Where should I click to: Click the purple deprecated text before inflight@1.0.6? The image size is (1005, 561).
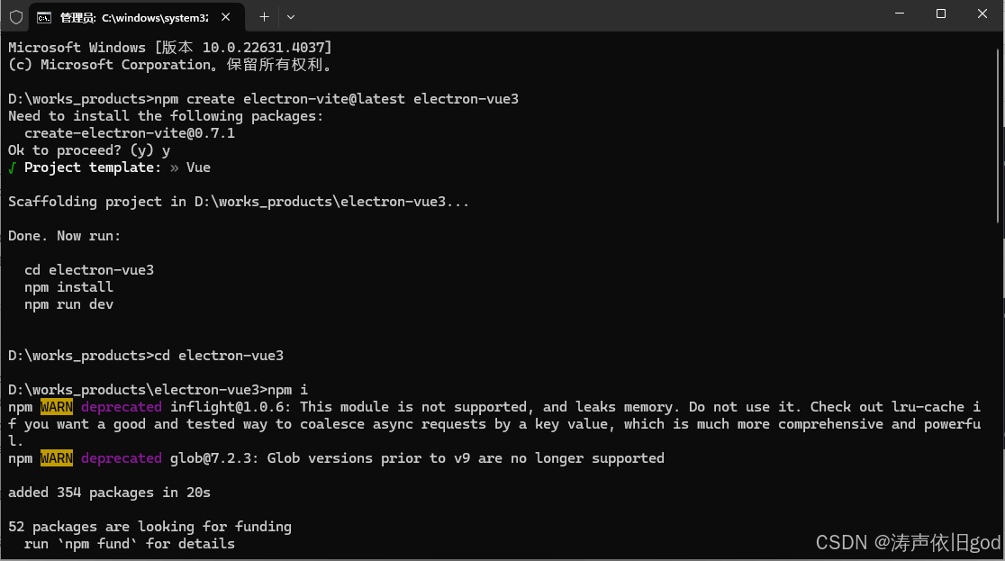122,407
